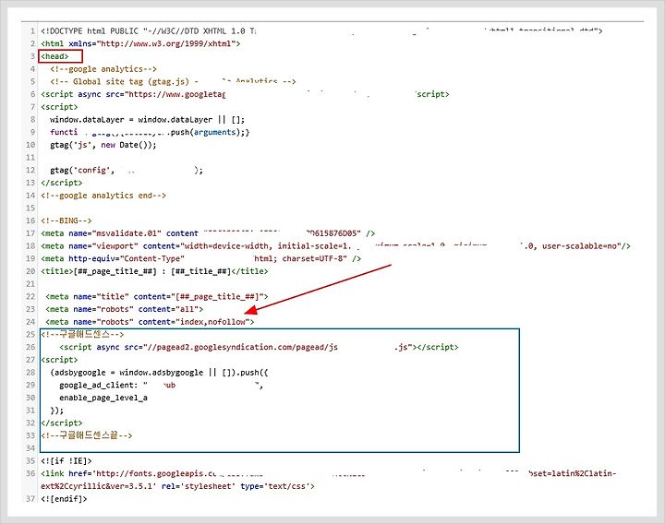This screenshot has height=524, width=665.
Task: Click the <![endif]> line
Action: pyautogui.click(x=64, y=499)
